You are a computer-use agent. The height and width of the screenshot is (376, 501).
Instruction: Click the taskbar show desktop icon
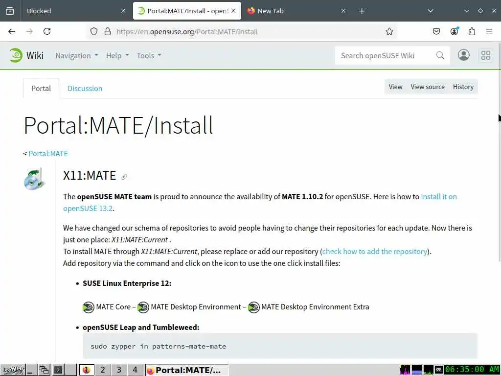pos(31,370)
